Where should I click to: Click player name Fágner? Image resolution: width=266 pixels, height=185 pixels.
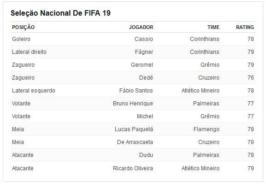click(x=144, y=52)
